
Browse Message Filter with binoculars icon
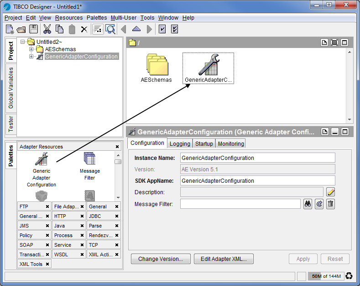[308, 204]
